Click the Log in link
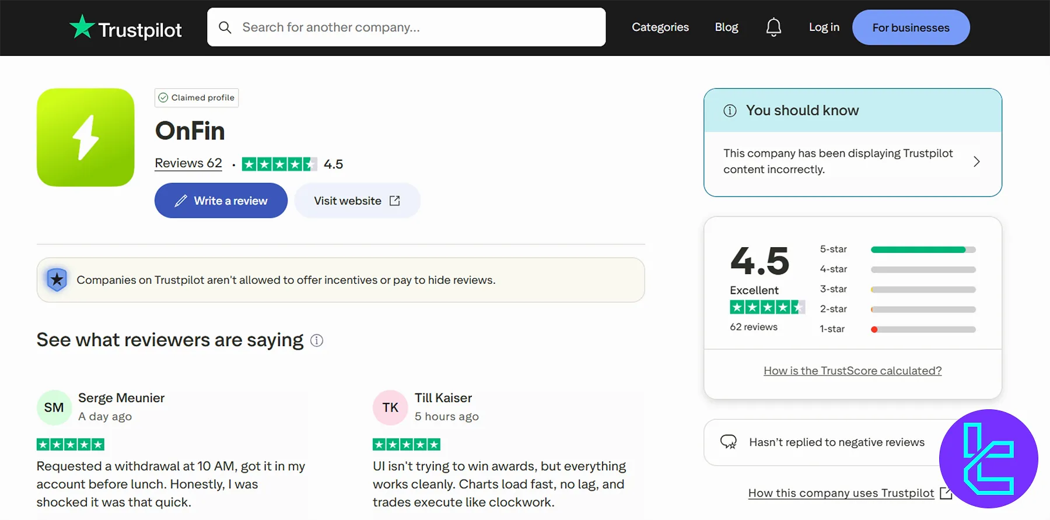Screen dimensions: 1050x520 click(824, 27)
